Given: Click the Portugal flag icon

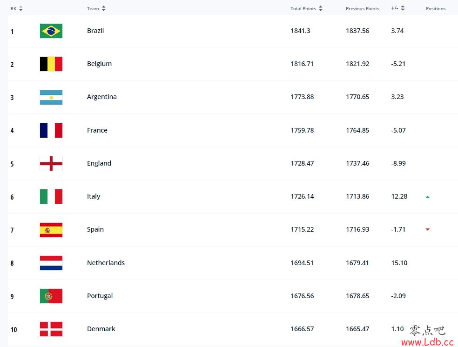Looking at the screenshot, I should tap(51, 296).
